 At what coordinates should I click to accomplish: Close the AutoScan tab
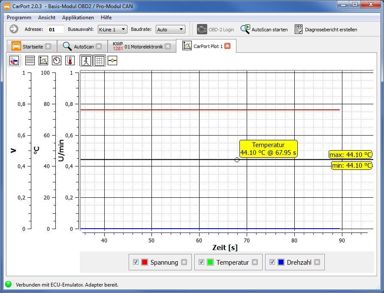[x=99, y=46]
